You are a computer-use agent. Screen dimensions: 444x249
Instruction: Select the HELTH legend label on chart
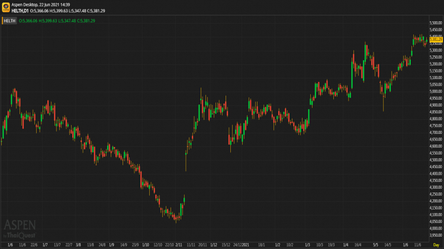click(9, 21)
